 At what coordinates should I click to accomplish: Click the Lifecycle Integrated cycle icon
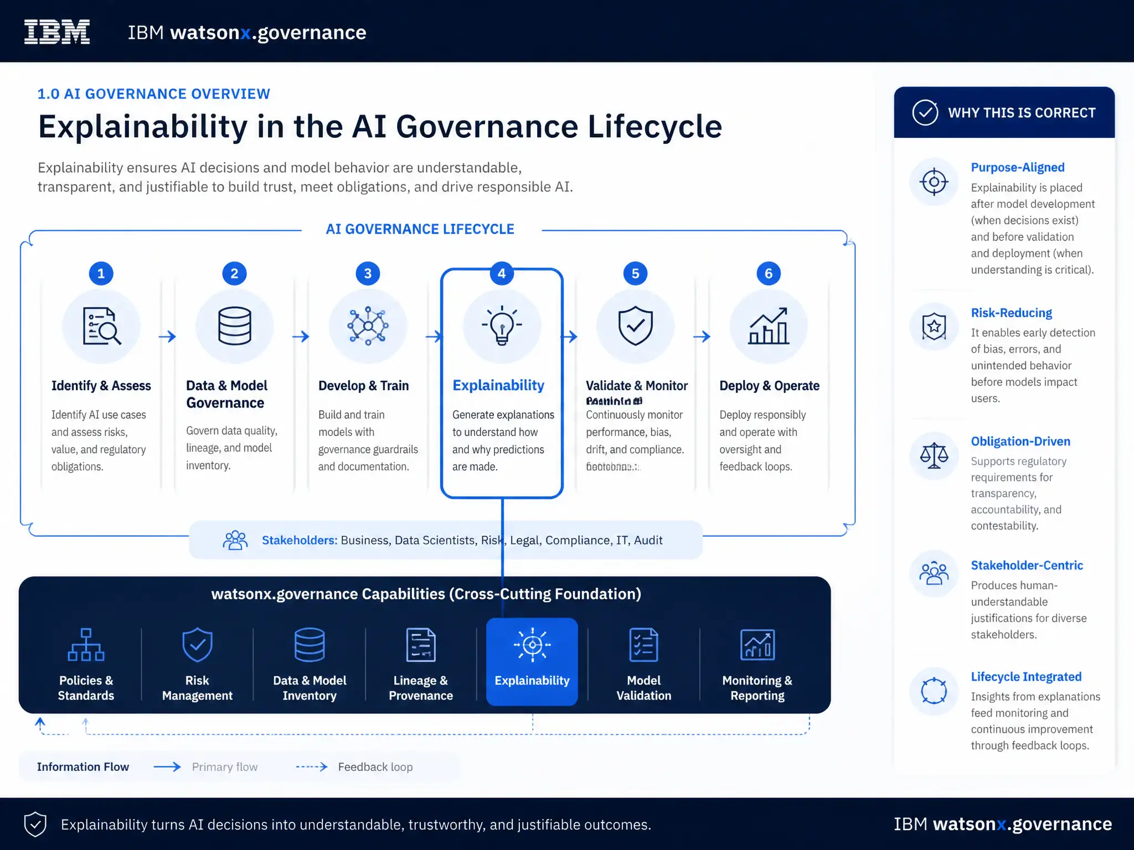[934, 691]
